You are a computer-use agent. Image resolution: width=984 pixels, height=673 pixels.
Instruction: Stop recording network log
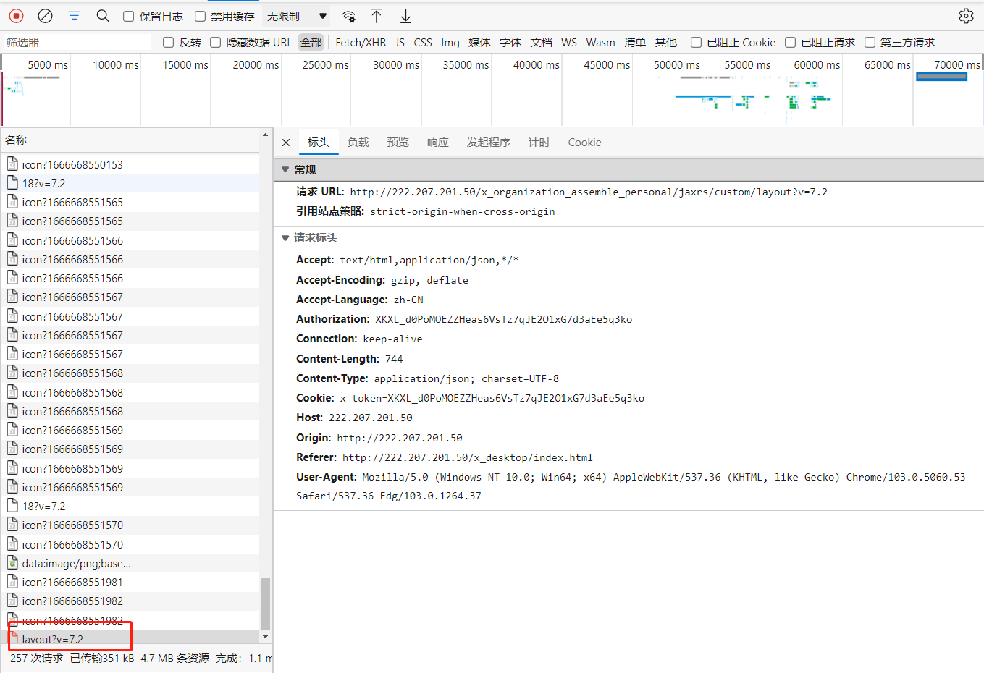coord(16,16)
